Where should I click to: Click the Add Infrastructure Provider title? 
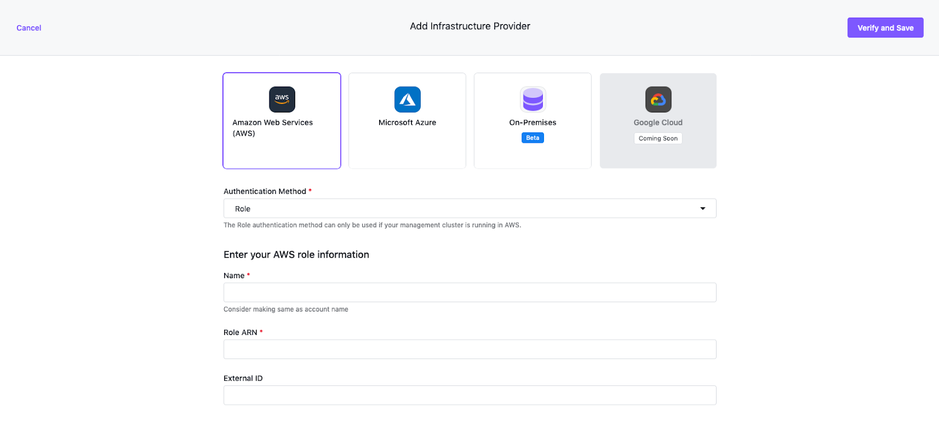(x=470, y=26)
